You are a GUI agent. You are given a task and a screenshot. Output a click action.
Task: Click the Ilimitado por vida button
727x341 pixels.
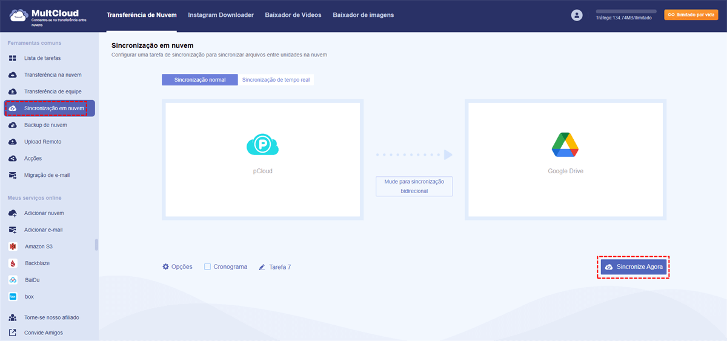coord(691,15)
